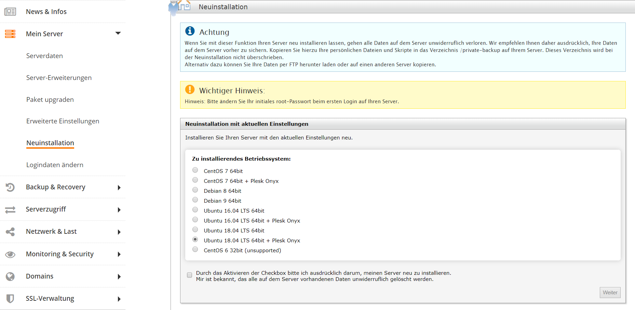Select Ubuntu 16.04 LTS 64bit + Plesk Onyx
The height and width of the screenshot is (310, 635).
click(195, 220)
